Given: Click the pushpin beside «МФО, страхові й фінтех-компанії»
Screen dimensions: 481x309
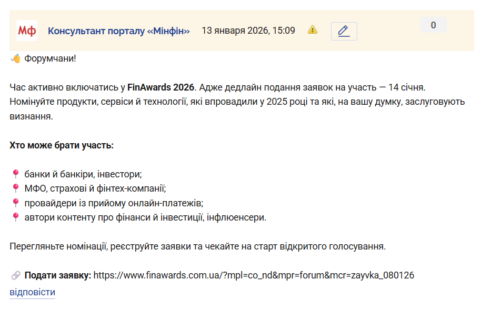Looking at the screenshot, I should (15, 188).
